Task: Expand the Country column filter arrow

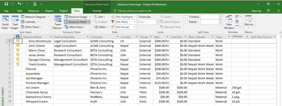Action: coord(137,37)
